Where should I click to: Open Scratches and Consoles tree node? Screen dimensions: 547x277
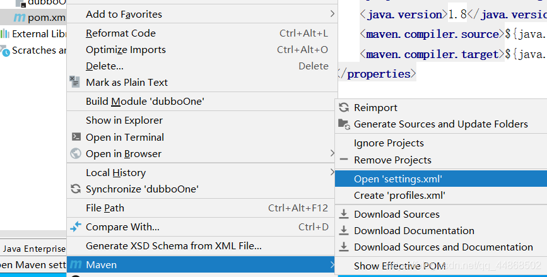click(x=38, y=50)
